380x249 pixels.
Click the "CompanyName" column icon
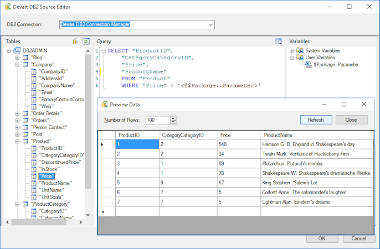pyautogui.click(x=33, y=86)
